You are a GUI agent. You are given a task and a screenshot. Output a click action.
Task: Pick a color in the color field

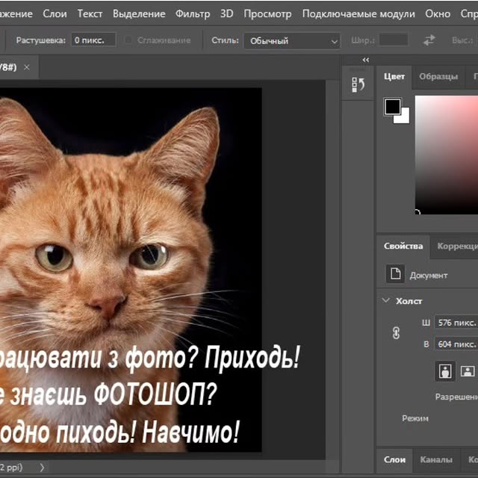point(447,155)
